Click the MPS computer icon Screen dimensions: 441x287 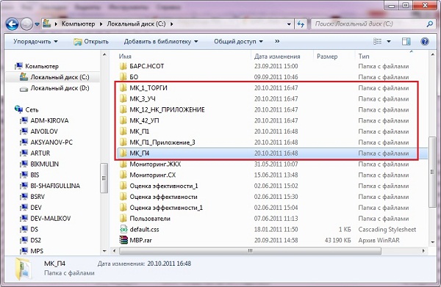24,251
